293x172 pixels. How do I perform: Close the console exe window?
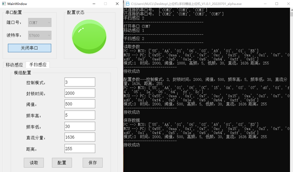pyautogui.click(x=288, y=4)
